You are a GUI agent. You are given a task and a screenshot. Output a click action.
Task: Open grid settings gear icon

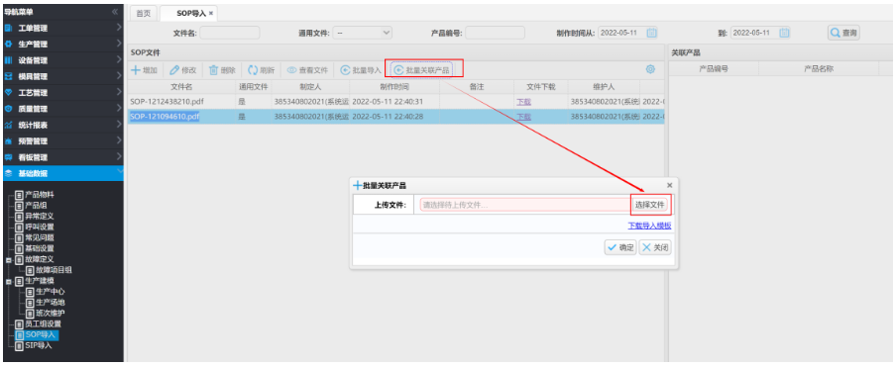[x=650, y=69]
